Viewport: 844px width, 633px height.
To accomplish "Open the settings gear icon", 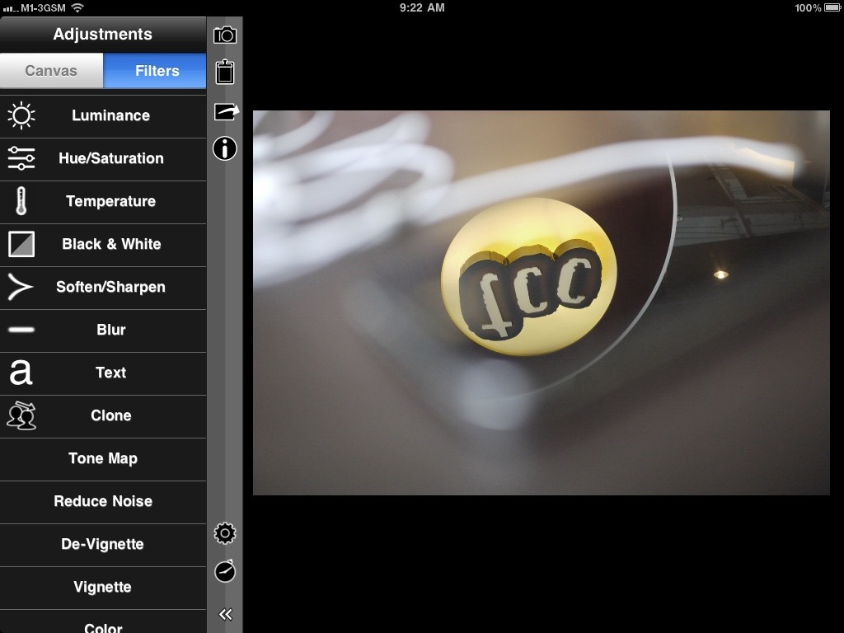I will coord(225,533).
